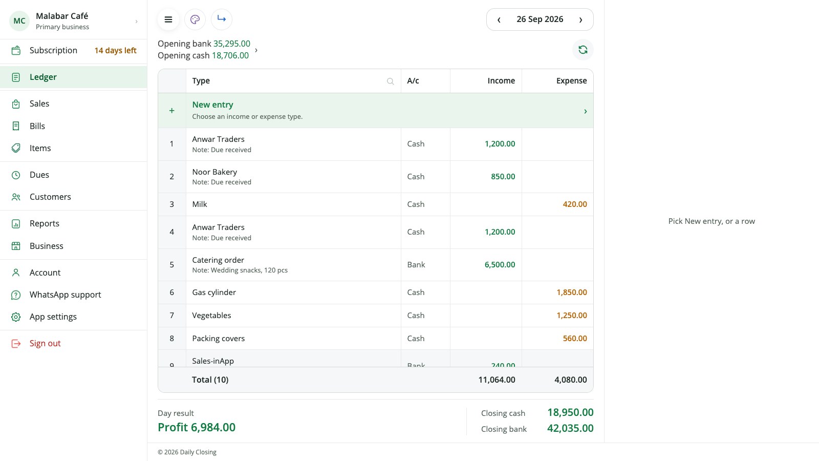The width and height of the screenshot is (819, 461).
Task: Select the Gas cylinder row
Action: (376, 292)
